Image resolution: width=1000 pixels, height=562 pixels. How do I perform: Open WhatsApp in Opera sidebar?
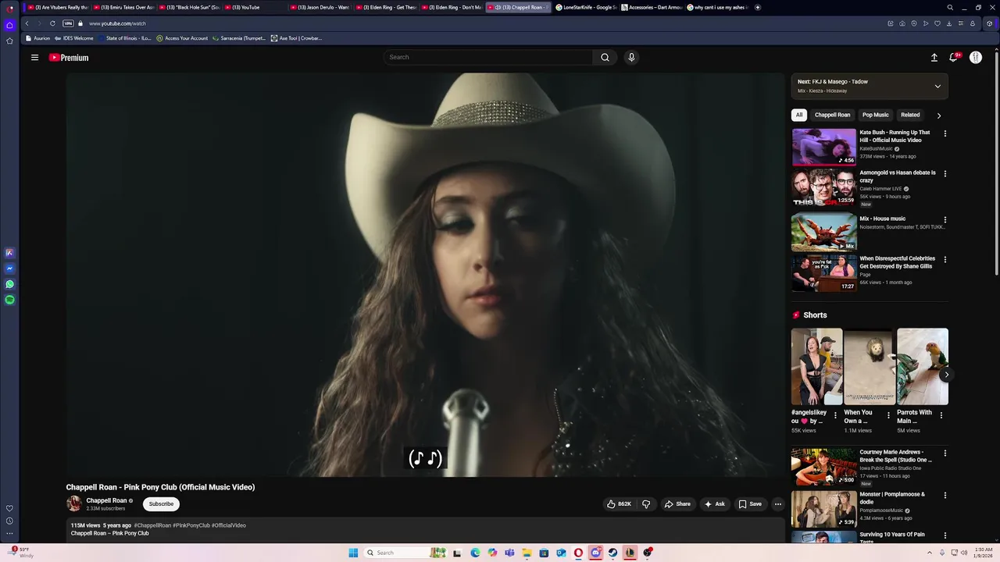(9, 284)
